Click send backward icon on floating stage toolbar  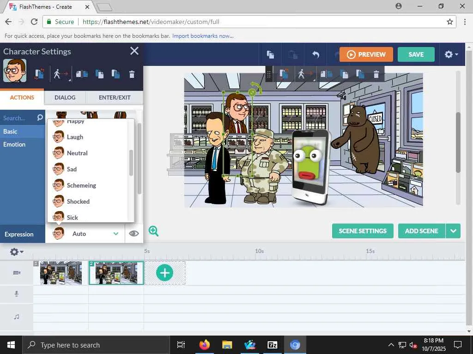pyautogui.click(x=360, y=74)
